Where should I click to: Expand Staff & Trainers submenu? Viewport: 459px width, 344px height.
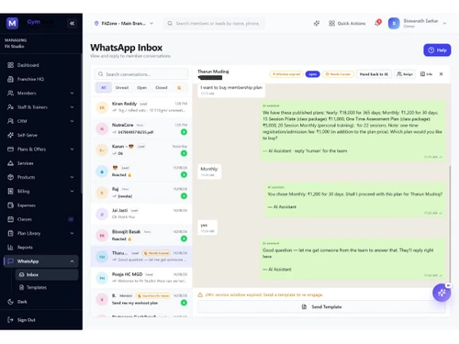(x=72, y=107)
